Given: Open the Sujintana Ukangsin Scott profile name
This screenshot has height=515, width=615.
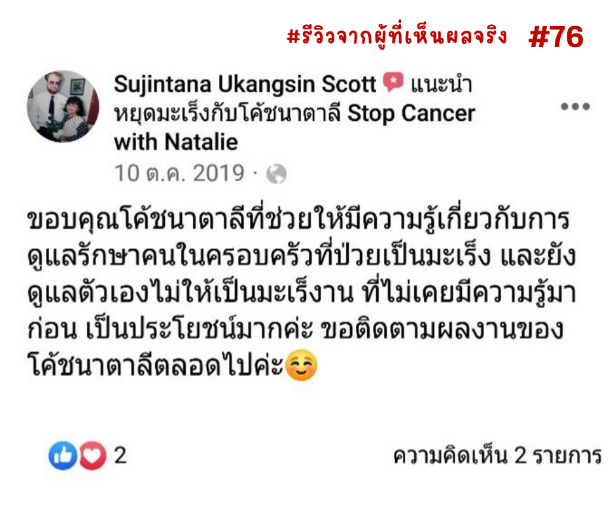Looking at the screenshot, I should click(x=245, y=84).
